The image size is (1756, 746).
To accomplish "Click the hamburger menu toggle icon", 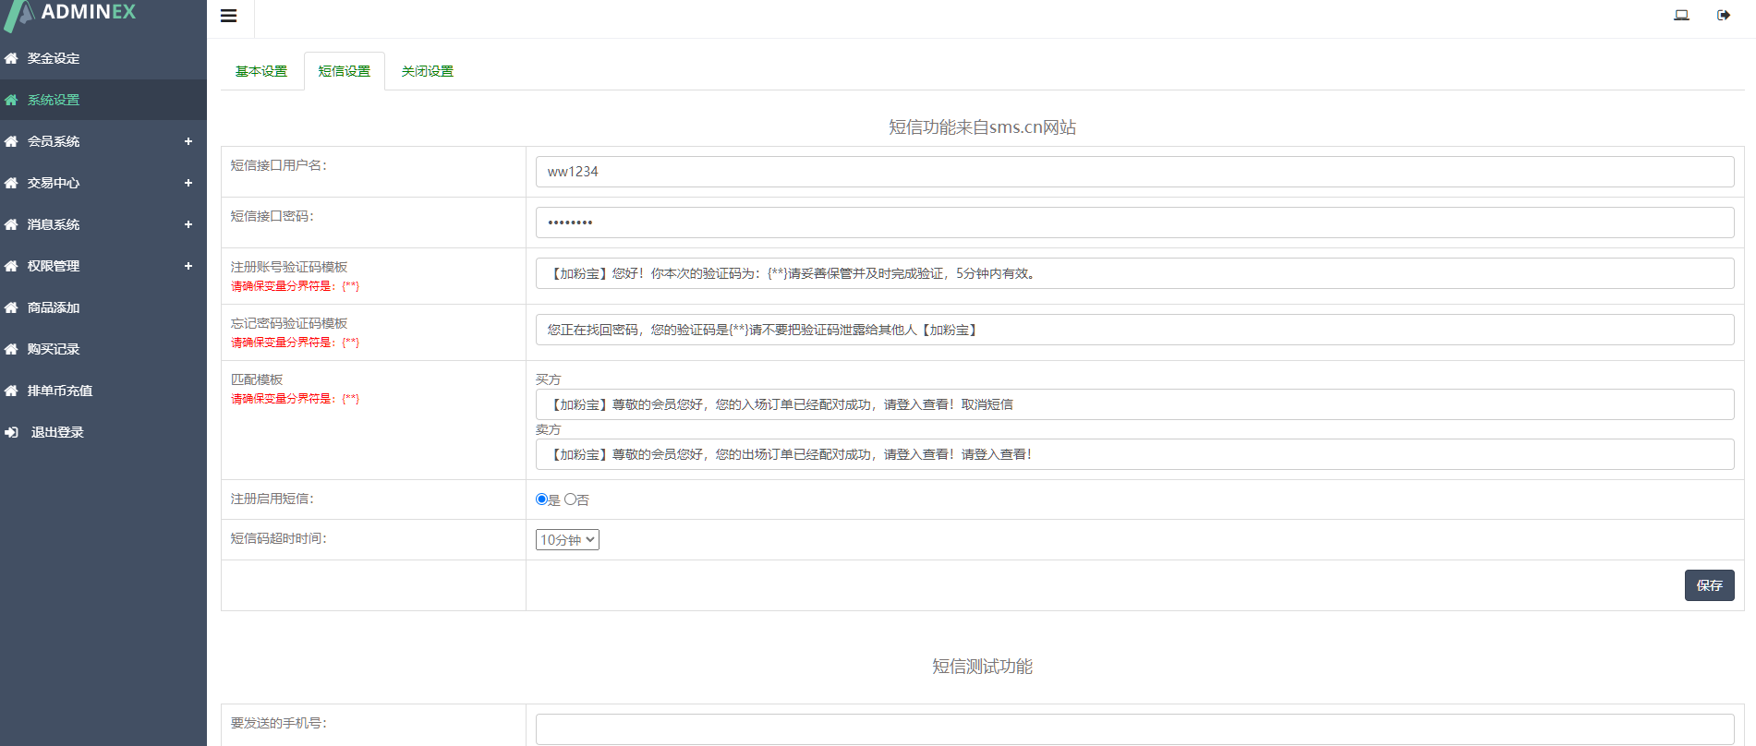I will (x=229, y=16).
